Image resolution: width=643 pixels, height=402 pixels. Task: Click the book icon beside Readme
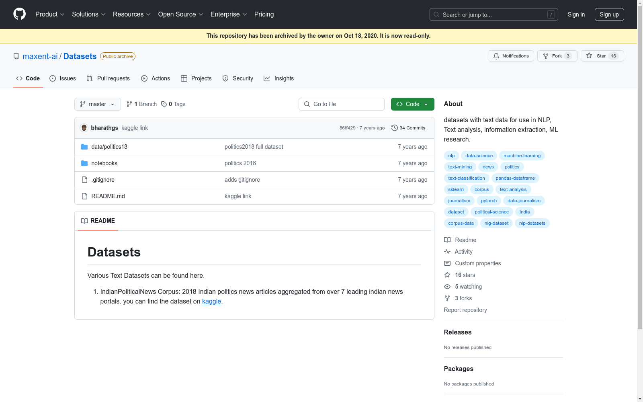(x=447, y=240)
